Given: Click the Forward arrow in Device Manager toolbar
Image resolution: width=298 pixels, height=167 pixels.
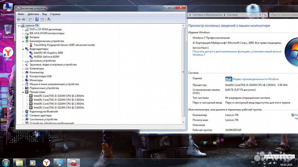Looking at the screenshot, I should coord(23,19).
